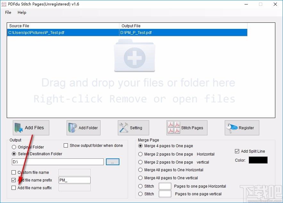Image resolution: width=283 pixels, height=203 pixels.
Task: Open the Help menu
Action: coord(22,13)
